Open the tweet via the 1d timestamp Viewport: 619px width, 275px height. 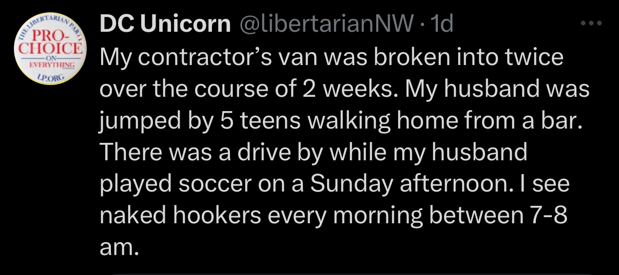442,24
